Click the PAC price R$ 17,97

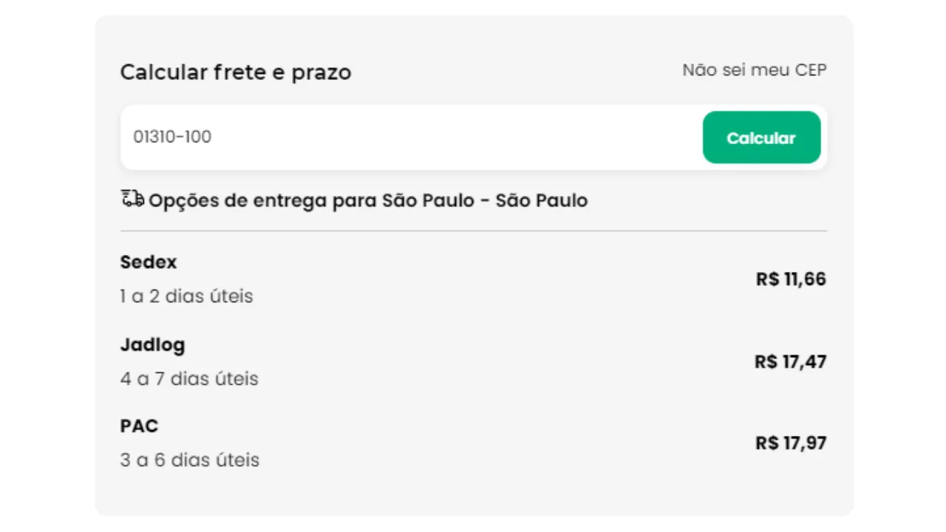coord(791,443)
